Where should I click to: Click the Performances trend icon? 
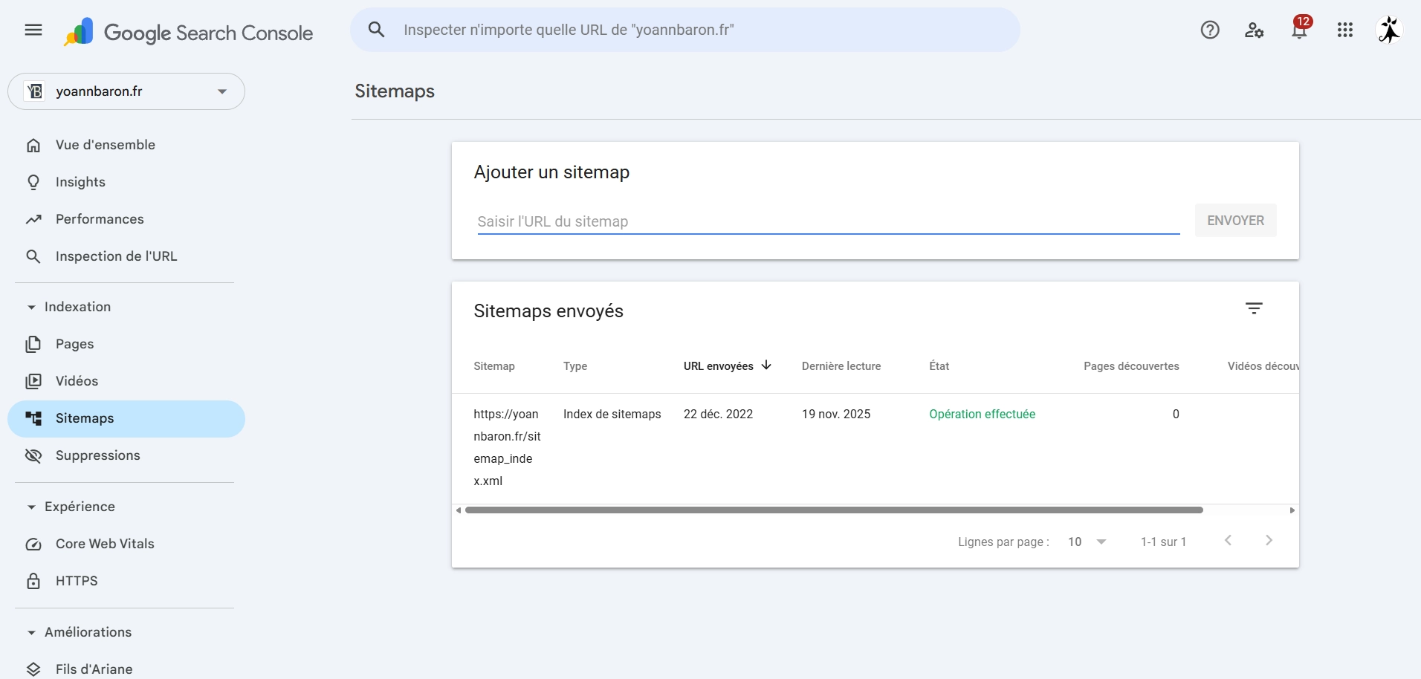tap(33, 219)
